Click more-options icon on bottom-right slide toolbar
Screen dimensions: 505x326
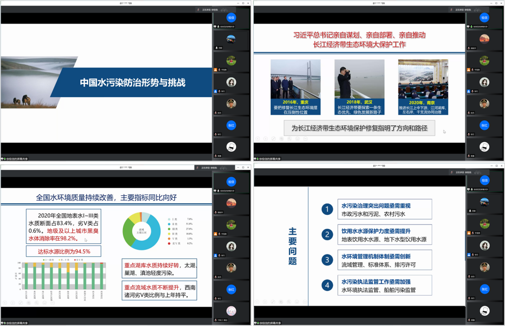(x=305, y=302)
